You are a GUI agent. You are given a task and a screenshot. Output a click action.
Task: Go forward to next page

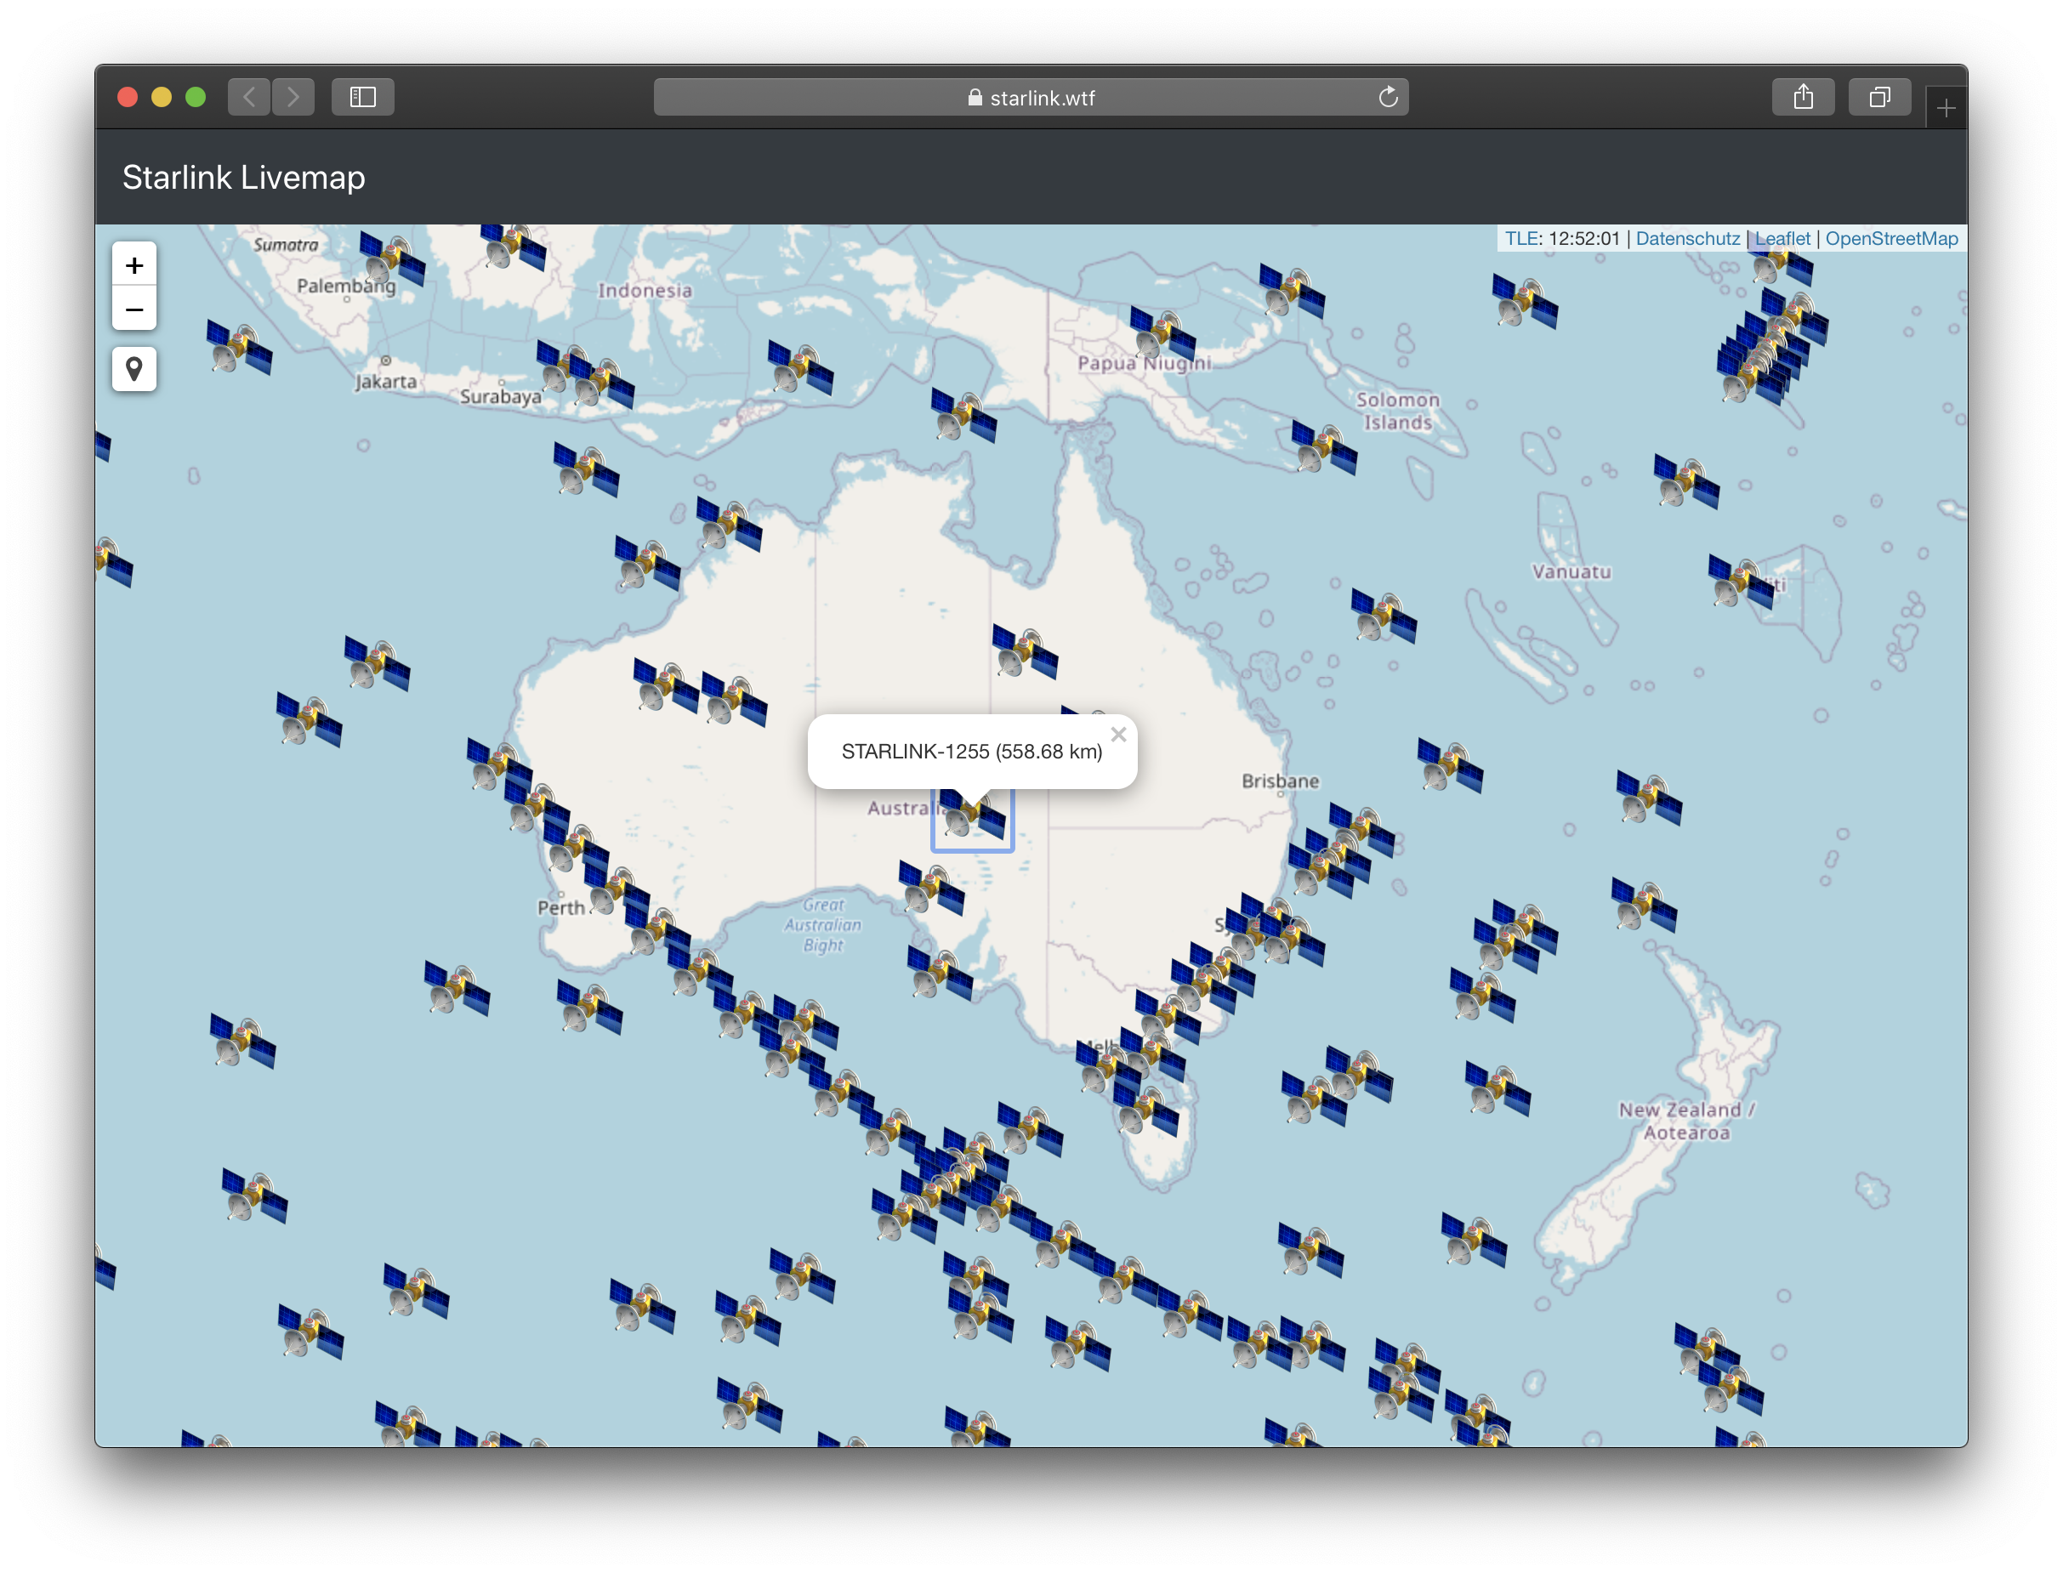293,98
